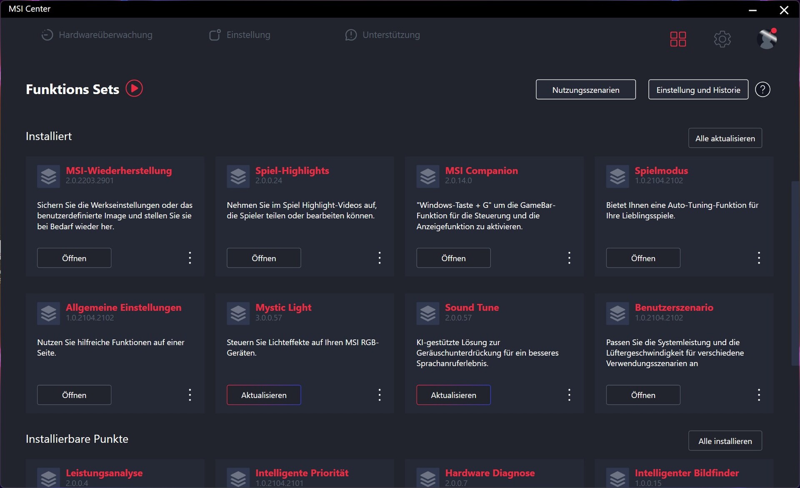Open MSI-Wiederherstellung via Öffnen button
This screenshot has height=488, width=800.
tap(74, 258)
